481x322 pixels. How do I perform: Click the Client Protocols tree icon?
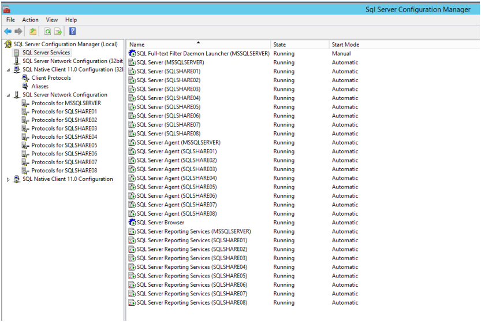click(25, 78)
